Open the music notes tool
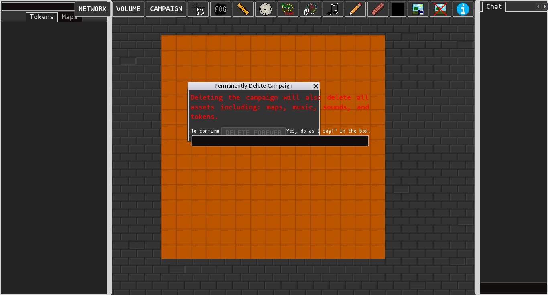Viewport: 548px width, 295px height. click(333, 9)
